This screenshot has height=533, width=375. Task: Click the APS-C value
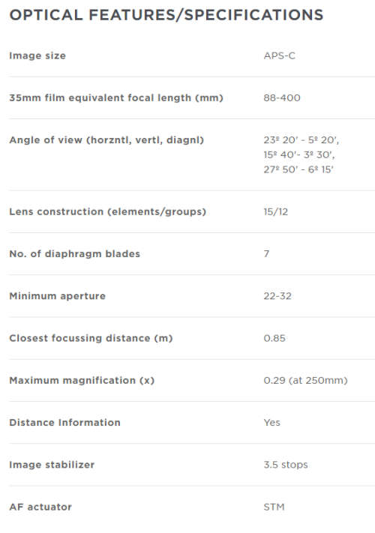[280, 55]
